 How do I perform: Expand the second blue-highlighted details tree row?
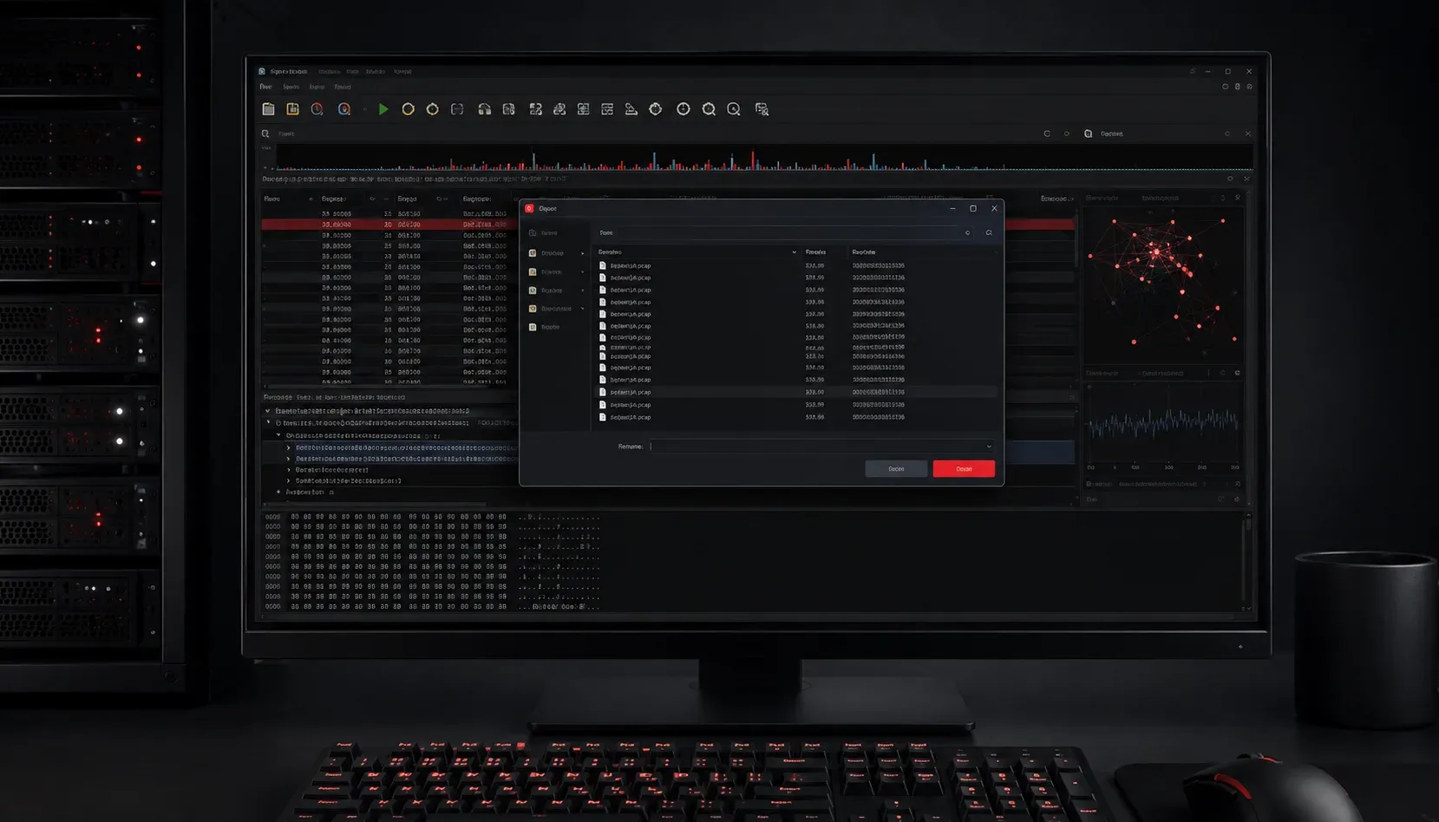click(x=289, y=459)
